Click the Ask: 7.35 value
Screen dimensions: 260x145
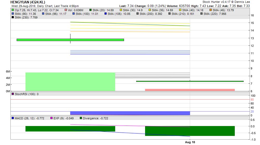pyautogui.click(x=229, y=6)
